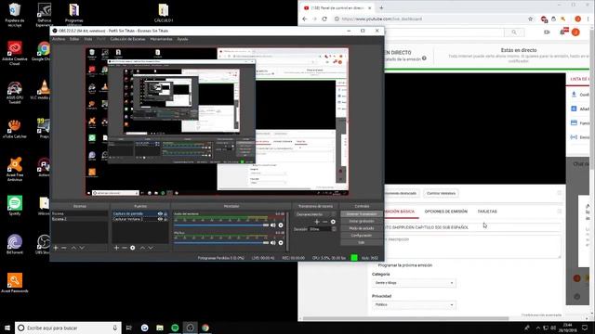Mute the Audio del escritorio speaker
The width and height of the screenshot is (595, 334).
point(272,225)
